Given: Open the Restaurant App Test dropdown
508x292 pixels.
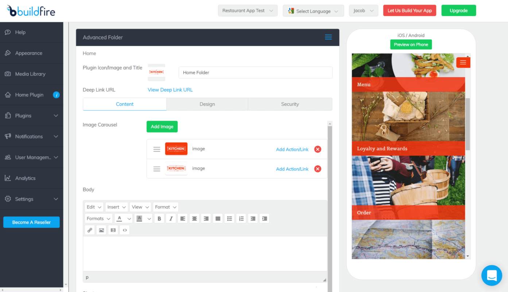Looking at the screenshot, I should point(248,11).
